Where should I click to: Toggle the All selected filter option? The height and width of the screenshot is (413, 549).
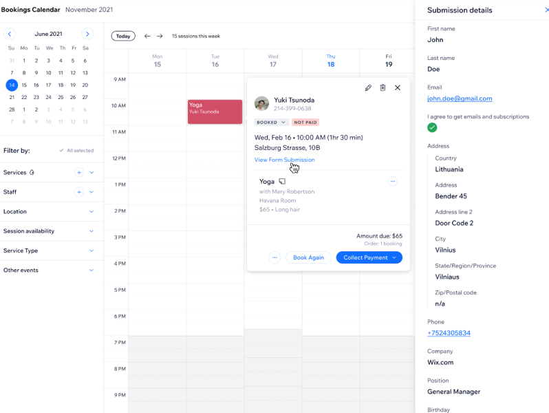pos(76,150)
